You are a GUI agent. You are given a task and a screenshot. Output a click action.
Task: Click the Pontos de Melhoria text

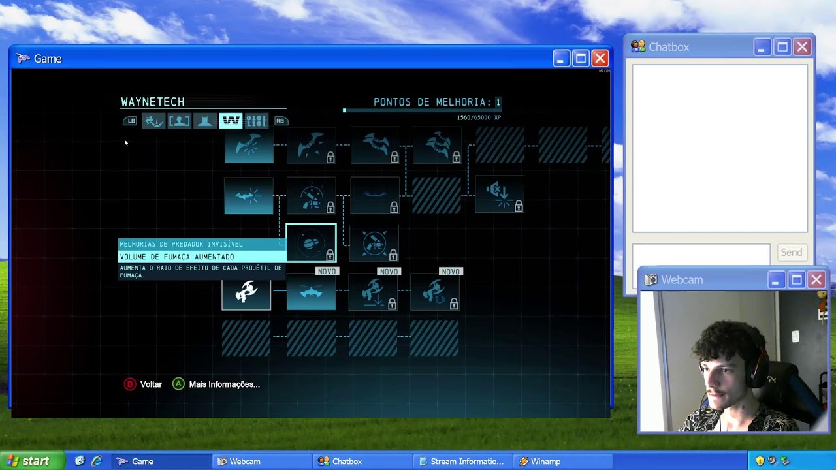coord(432,102)
